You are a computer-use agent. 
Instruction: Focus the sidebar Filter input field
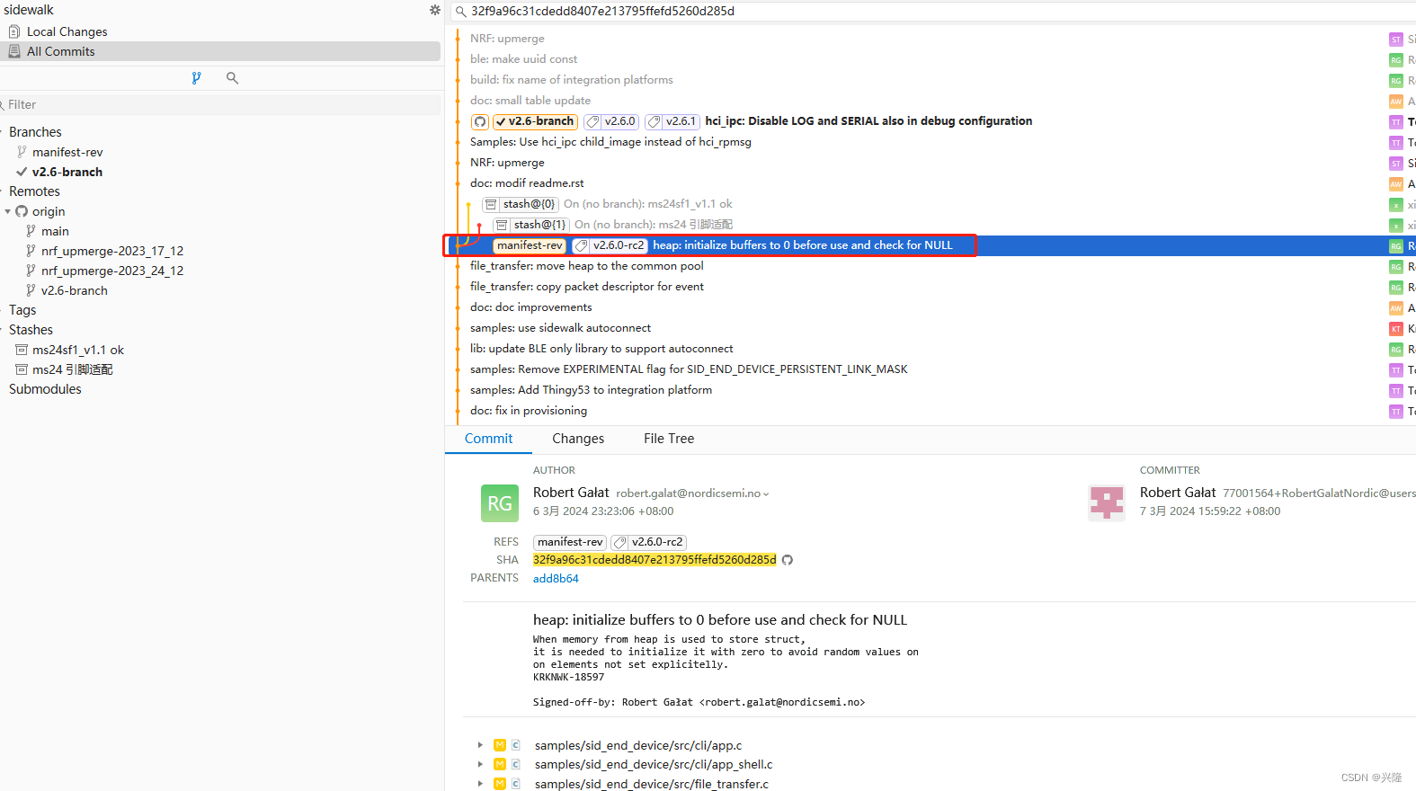pyautogui.click(x=220, y=104)
